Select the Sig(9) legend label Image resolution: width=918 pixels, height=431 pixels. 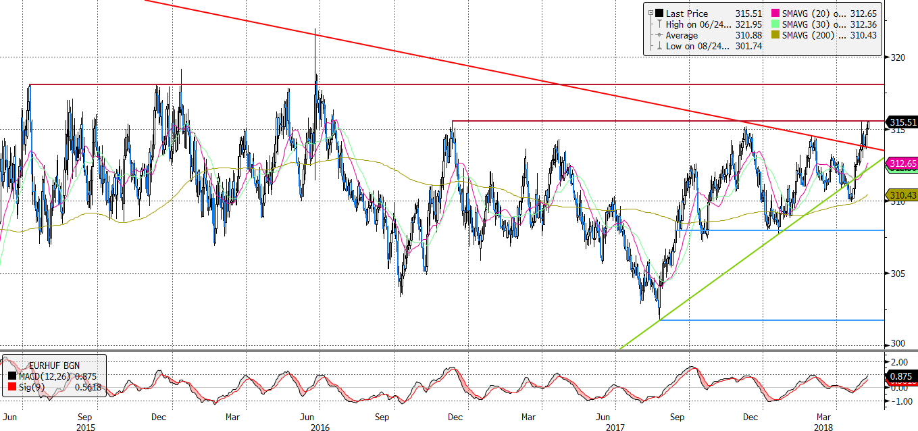pyautogui.click(x=30, y=387)
